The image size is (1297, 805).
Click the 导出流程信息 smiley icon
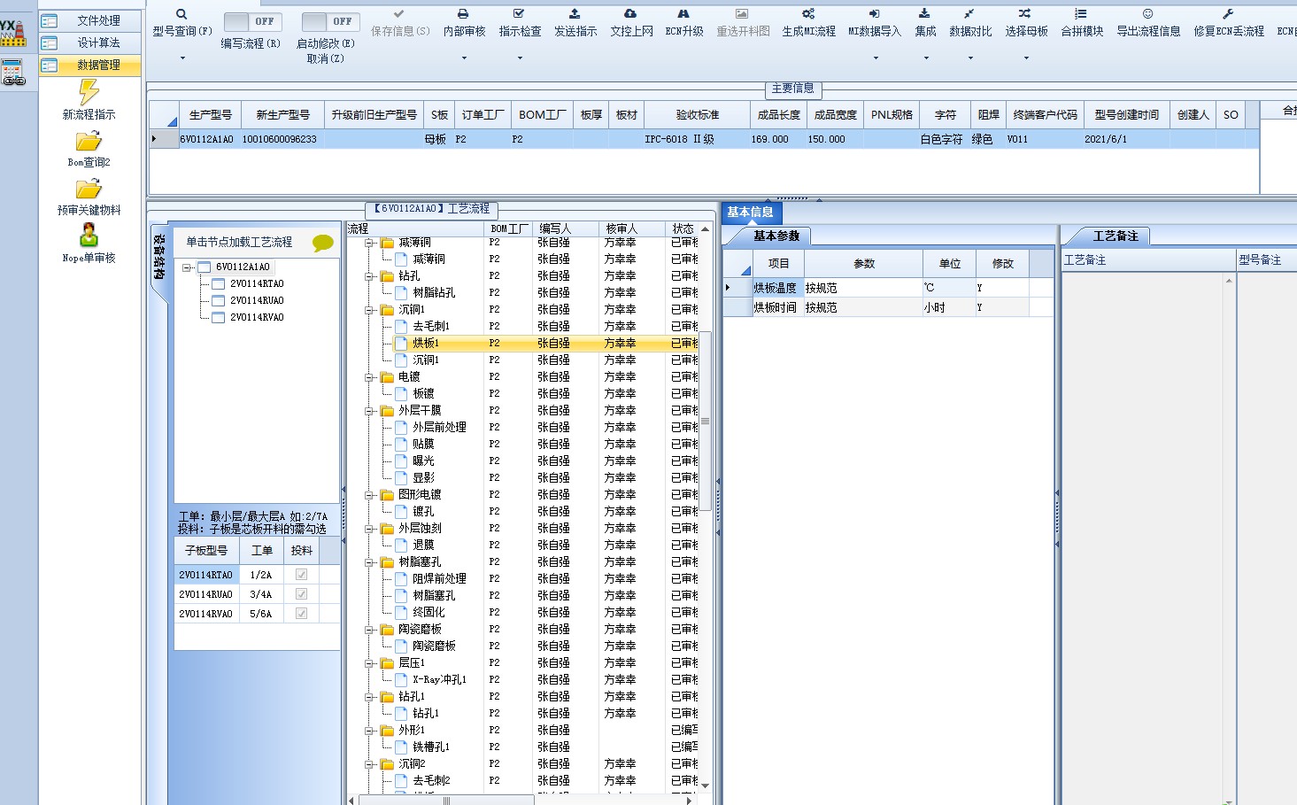1147,14
